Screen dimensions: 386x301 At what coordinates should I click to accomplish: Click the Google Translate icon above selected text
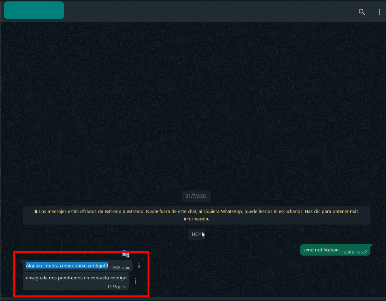point(126,254)
